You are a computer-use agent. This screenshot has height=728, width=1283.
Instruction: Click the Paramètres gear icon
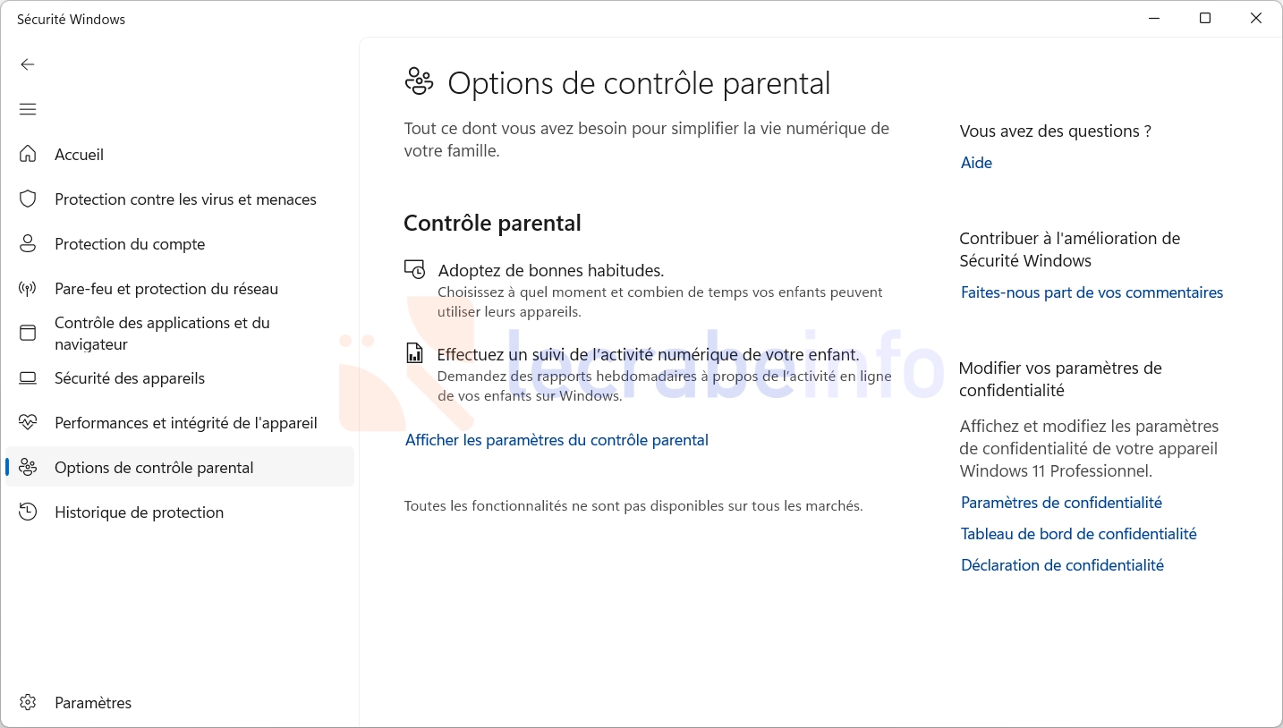point(28,702)
